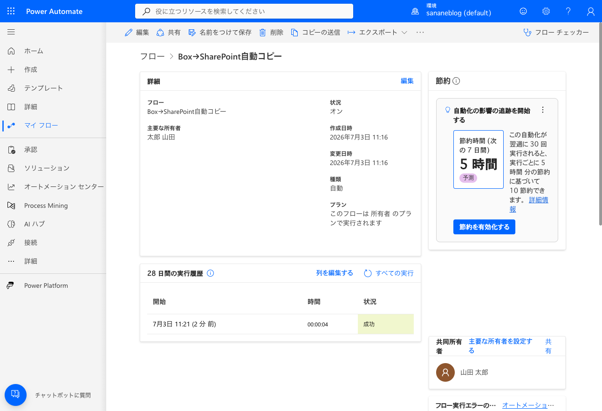Click 節約を有効化する button
The image size is (602, 411).
[x=484, y=227]
